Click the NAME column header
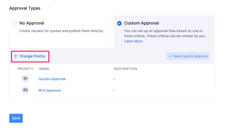This screenshot has height=132, width=228. pyautogui.click(x=44, y=69)
